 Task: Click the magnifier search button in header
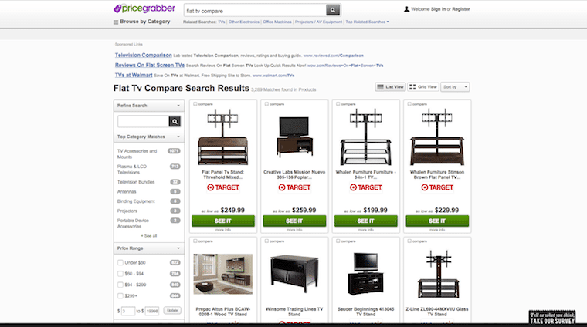pos(333,10)
